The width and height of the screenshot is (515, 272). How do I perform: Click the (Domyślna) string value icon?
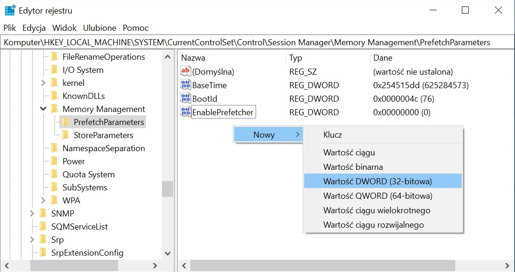point(186,72)
